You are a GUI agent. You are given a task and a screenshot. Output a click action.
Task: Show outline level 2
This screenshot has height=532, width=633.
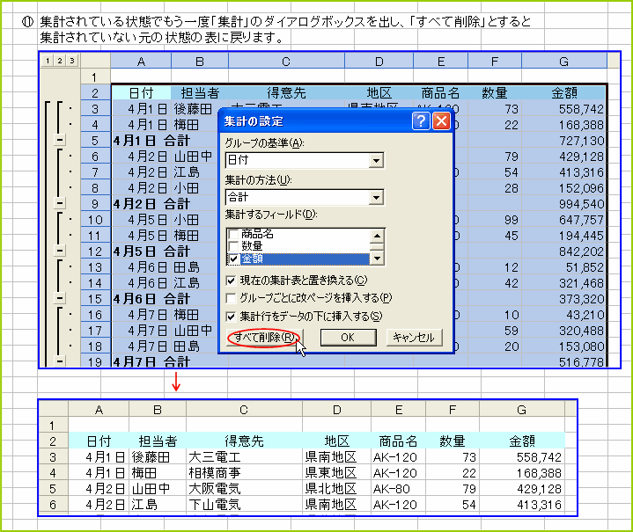[60, 61]
